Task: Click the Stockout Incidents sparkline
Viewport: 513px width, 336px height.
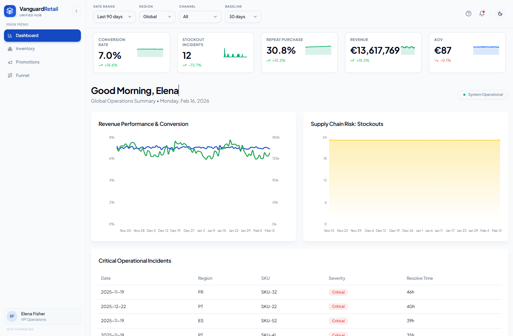Action: tap(235, 53)
